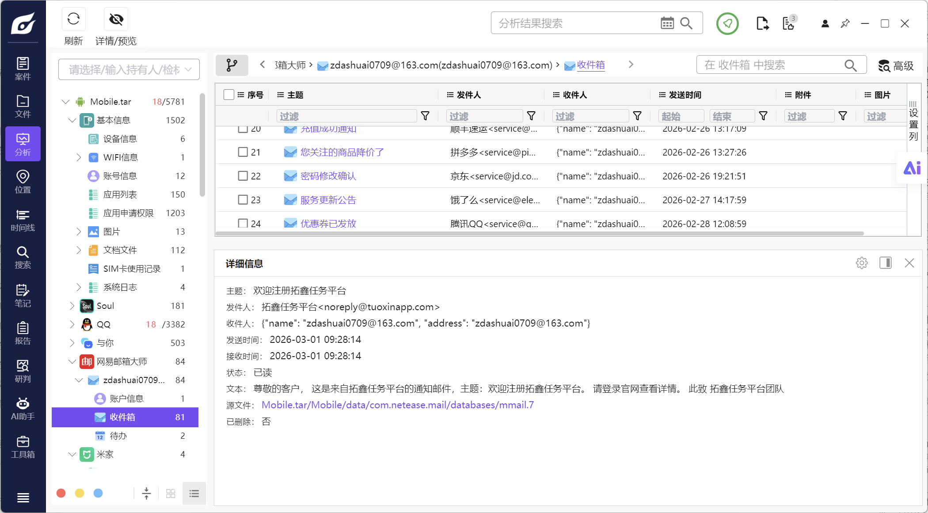The image size is (928, 513).
Task: Open the 笔记 sidebar section
Action: pyautogui.click(x=23, y=296)
